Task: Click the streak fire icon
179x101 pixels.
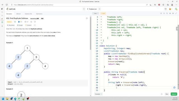Action: (x=170, y=9)
